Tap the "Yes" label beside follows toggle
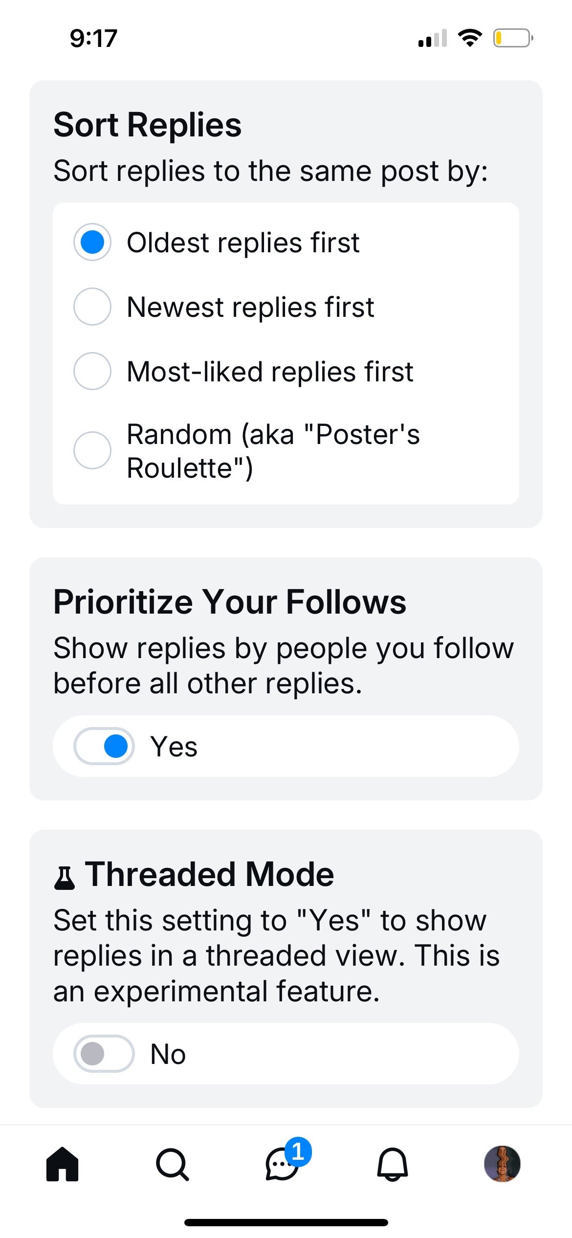 click(x=174, y=747)
